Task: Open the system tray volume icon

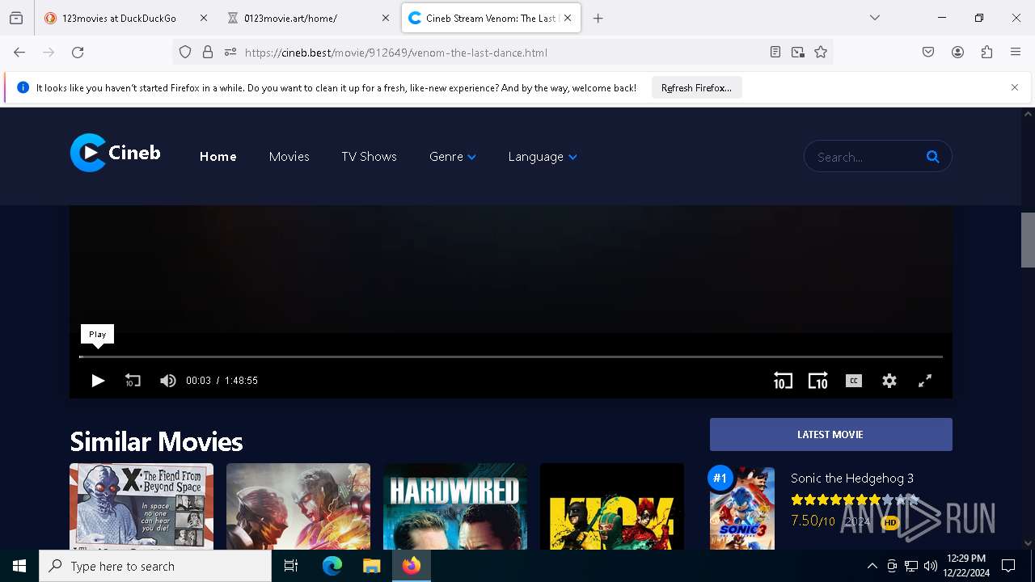Action: tap(931, 566)
